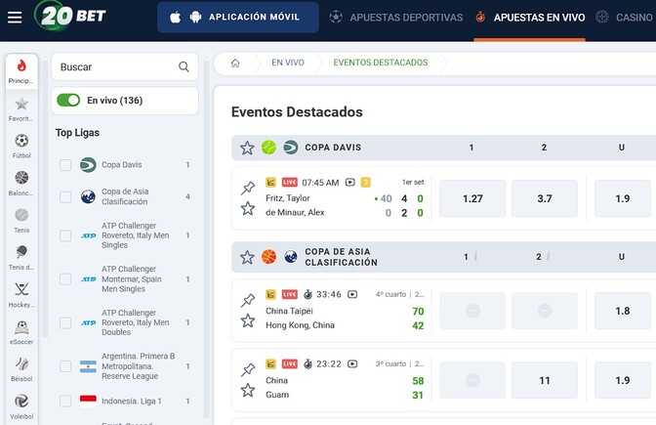Image resolution: width=656 pixels, height=425 pixels.
Task: Select 1.9 under odds for Fritz match
Action: 623,198
